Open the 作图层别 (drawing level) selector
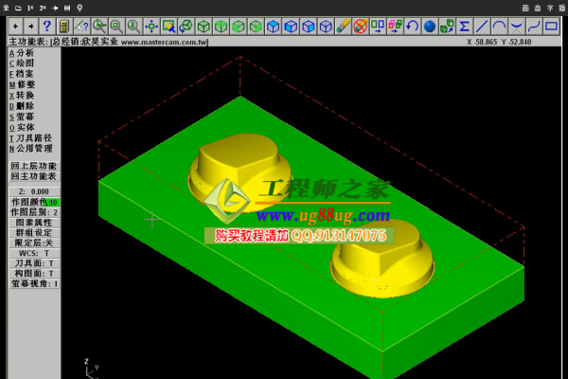The height and width of the screenshot is (379, 568). point(34,212)
